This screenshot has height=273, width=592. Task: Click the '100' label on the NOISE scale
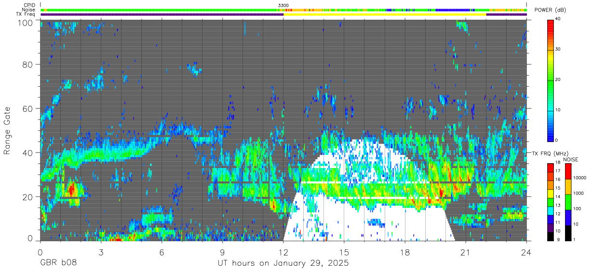578,208
